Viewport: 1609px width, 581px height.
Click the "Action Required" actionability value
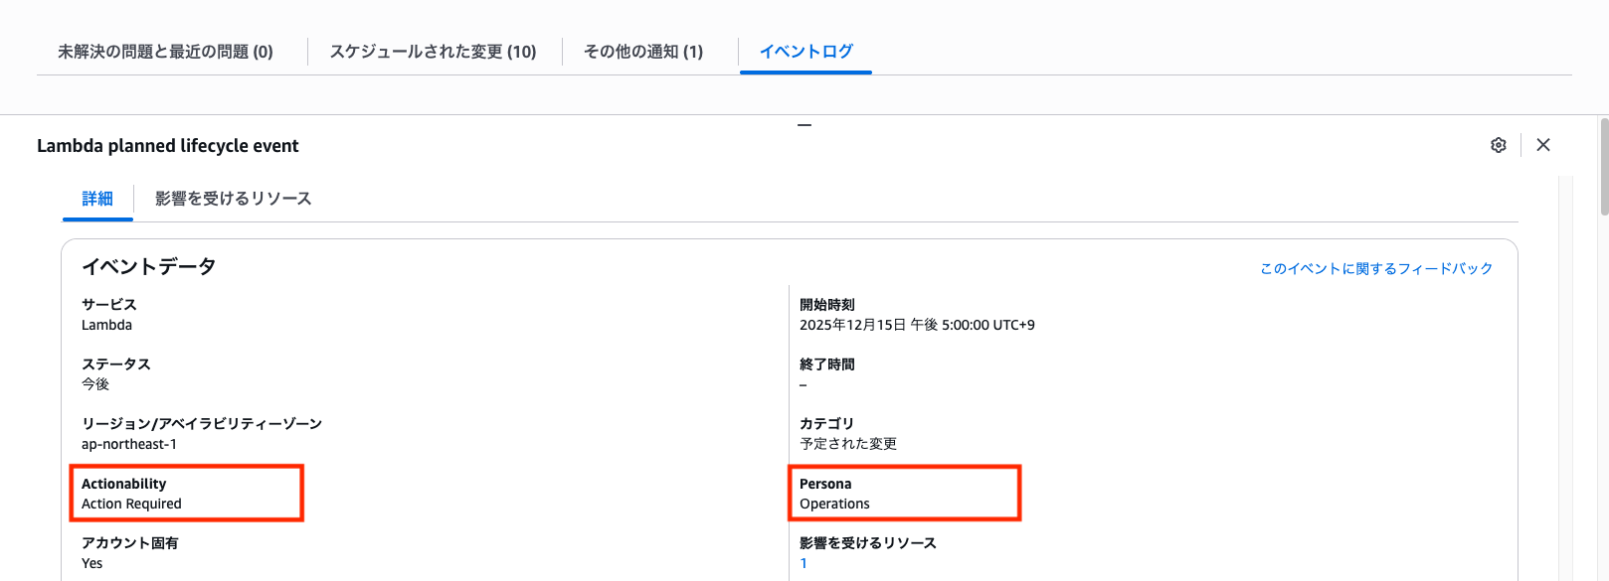click(x=131, y=504)
